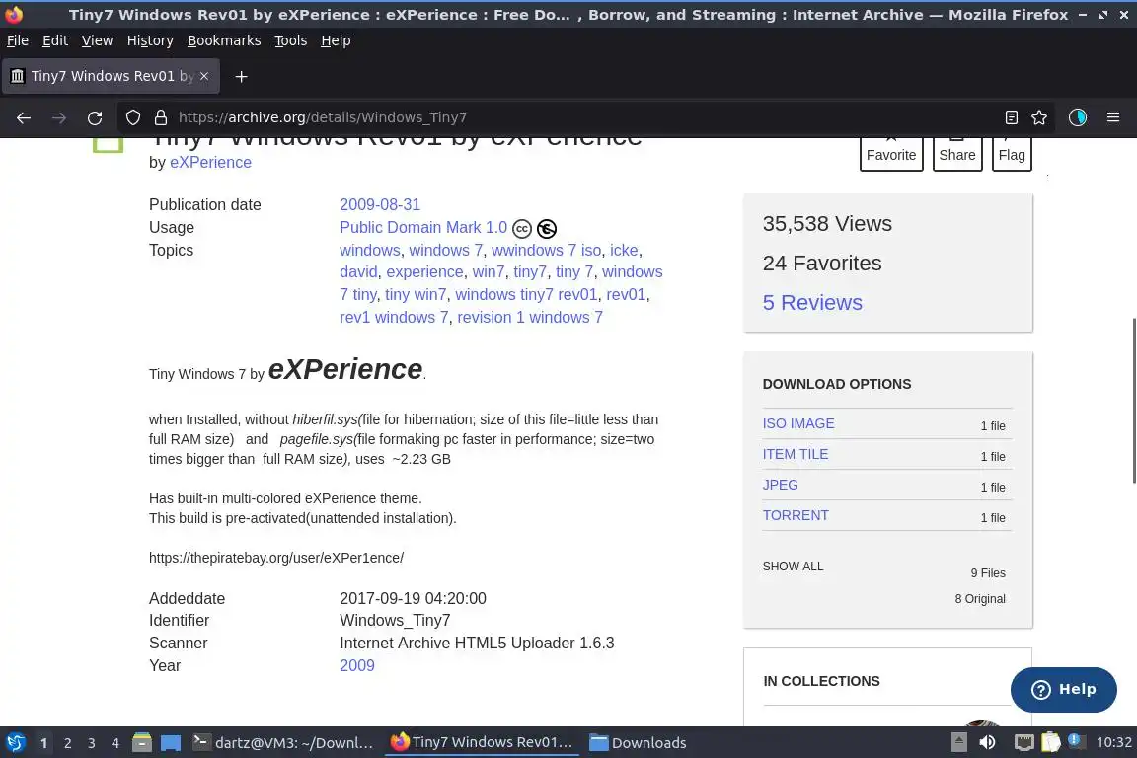Download the TORRENT option
Screen dimensions: 1137x758
[796, 515]
